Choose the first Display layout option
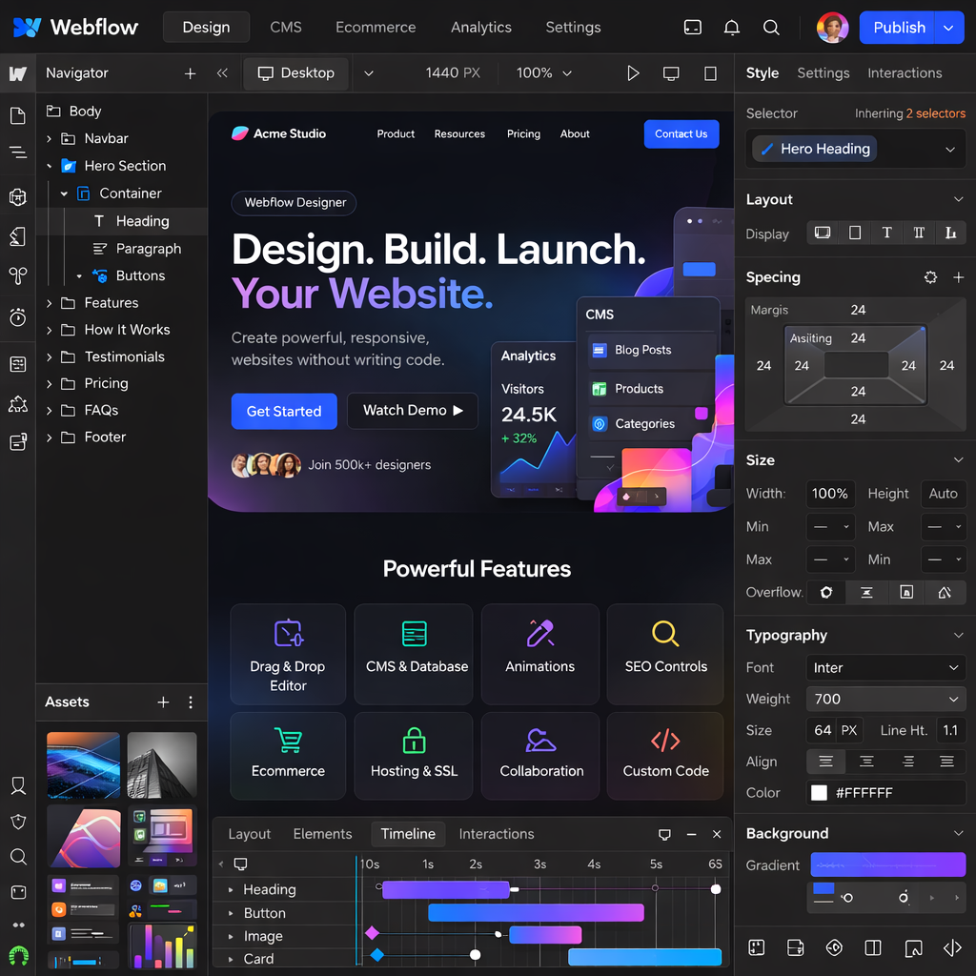The image size is (976, 976). pos(823,234)
